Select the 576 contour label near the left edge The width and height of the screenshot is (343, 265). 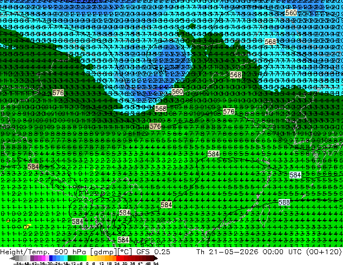[58, 92]
